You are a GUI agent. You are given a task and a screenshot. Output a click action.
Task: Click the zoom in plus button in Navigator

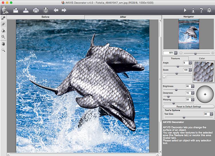pyautogui.click(x=213, y=53)
